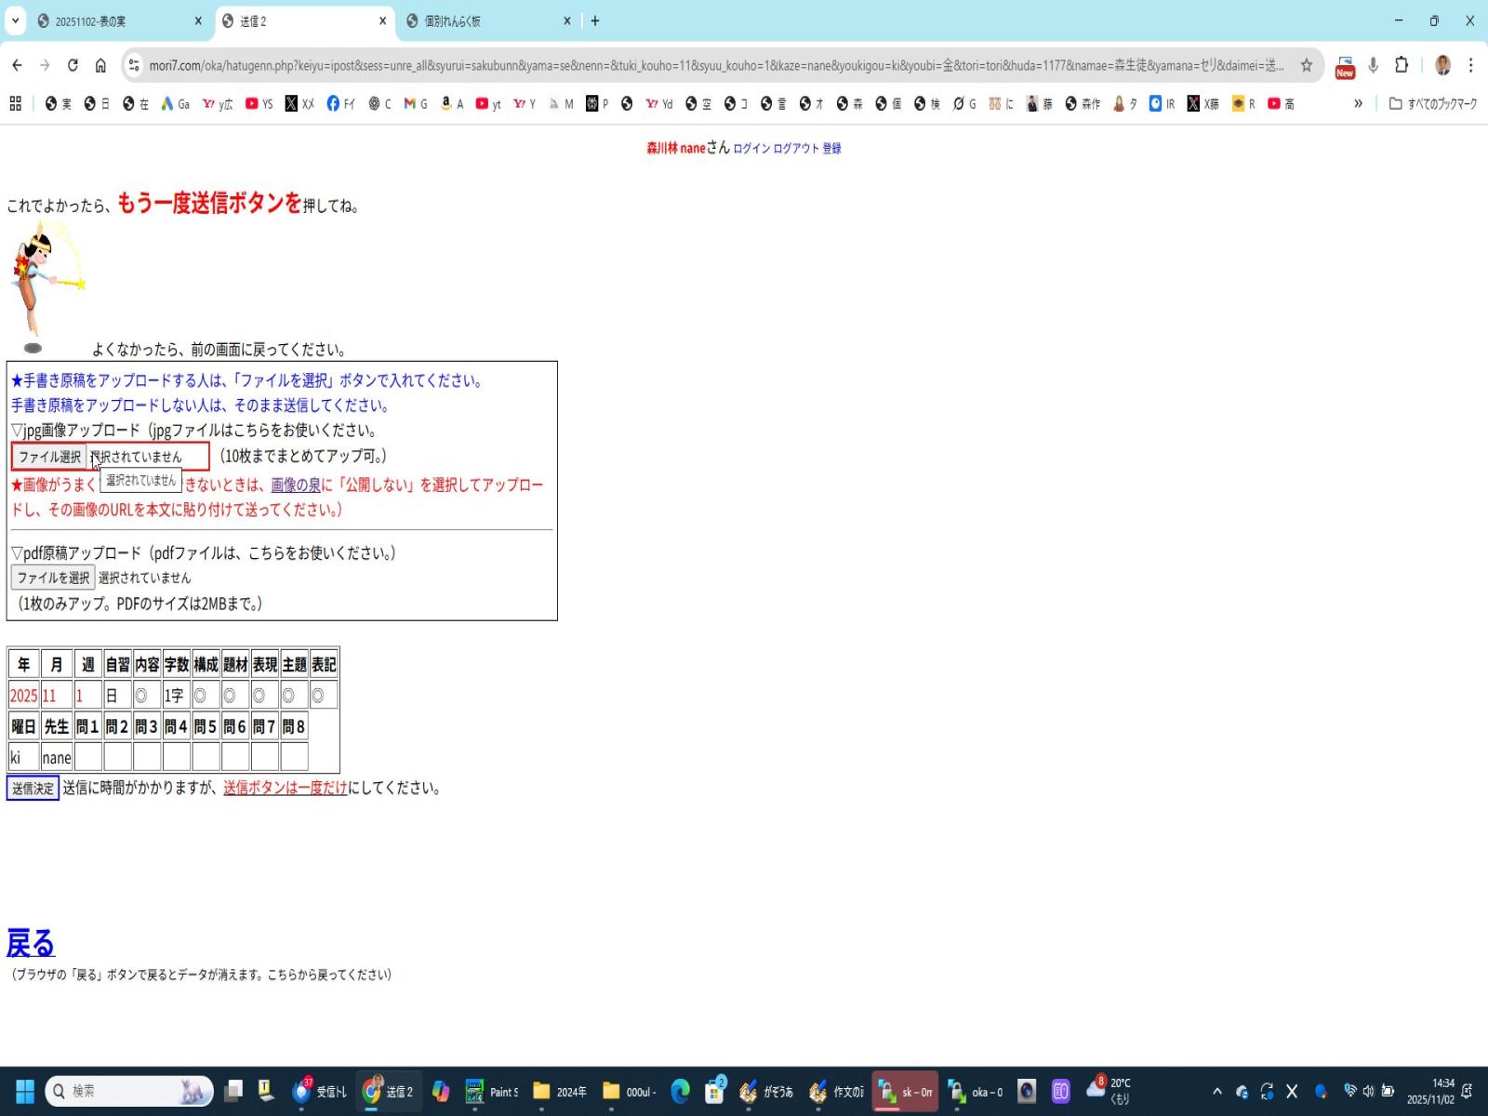
Task: Open the 画像の泉 link
Action: [295, 485]
